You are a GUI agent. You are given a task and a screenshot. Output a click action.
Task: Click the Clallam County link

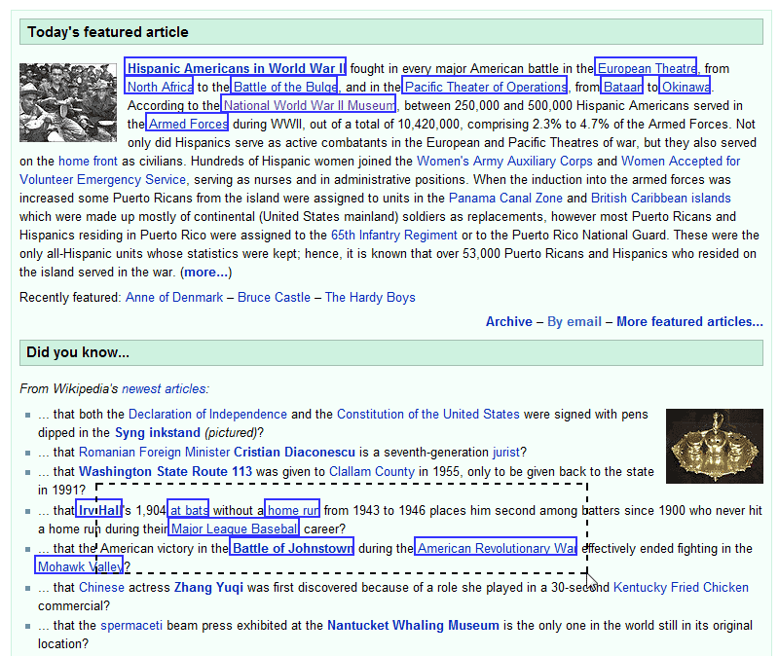pos(372,471)
